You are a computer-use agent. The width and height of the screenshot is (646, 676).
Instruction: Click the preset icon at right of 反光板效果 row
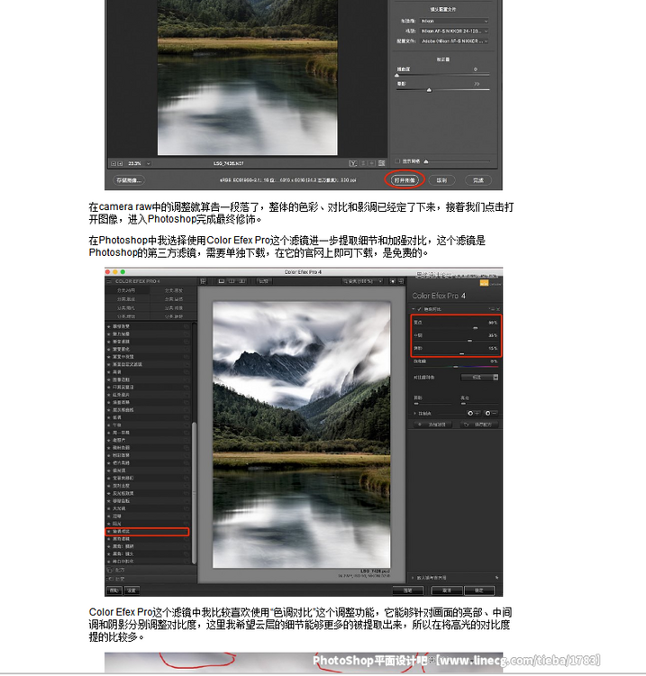[x=187, y=493]
